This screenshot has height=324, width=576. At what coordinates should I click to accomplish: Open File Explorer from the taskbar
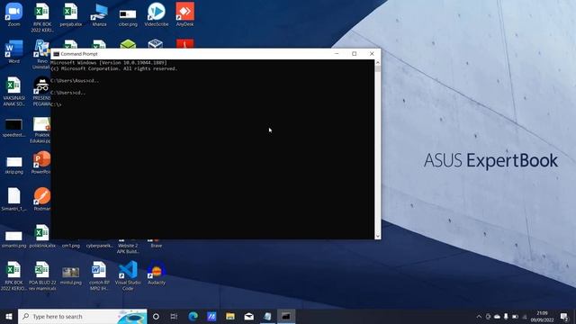(x=230, y=316)
